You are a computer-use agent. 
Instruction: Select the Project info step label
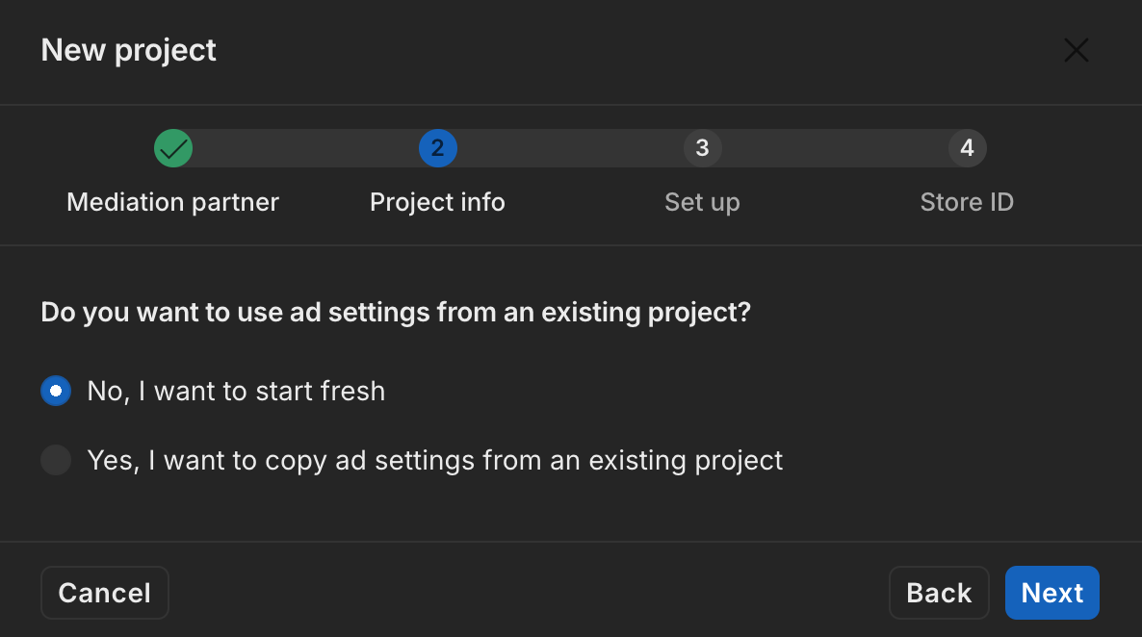tap(437, 202)
